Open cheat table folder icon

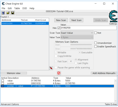8,13
